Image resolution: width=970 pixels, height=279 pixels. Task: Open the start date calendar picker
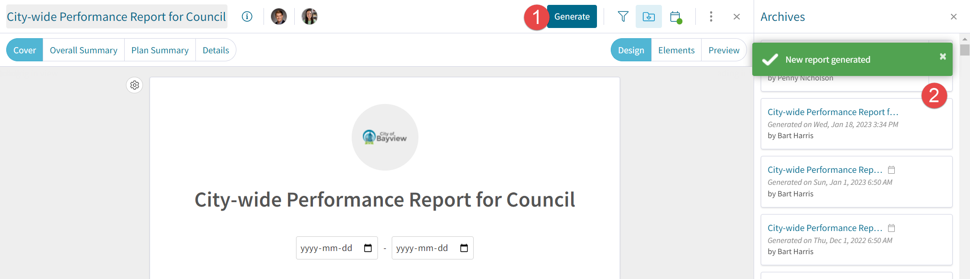click(x=368, y=248)
